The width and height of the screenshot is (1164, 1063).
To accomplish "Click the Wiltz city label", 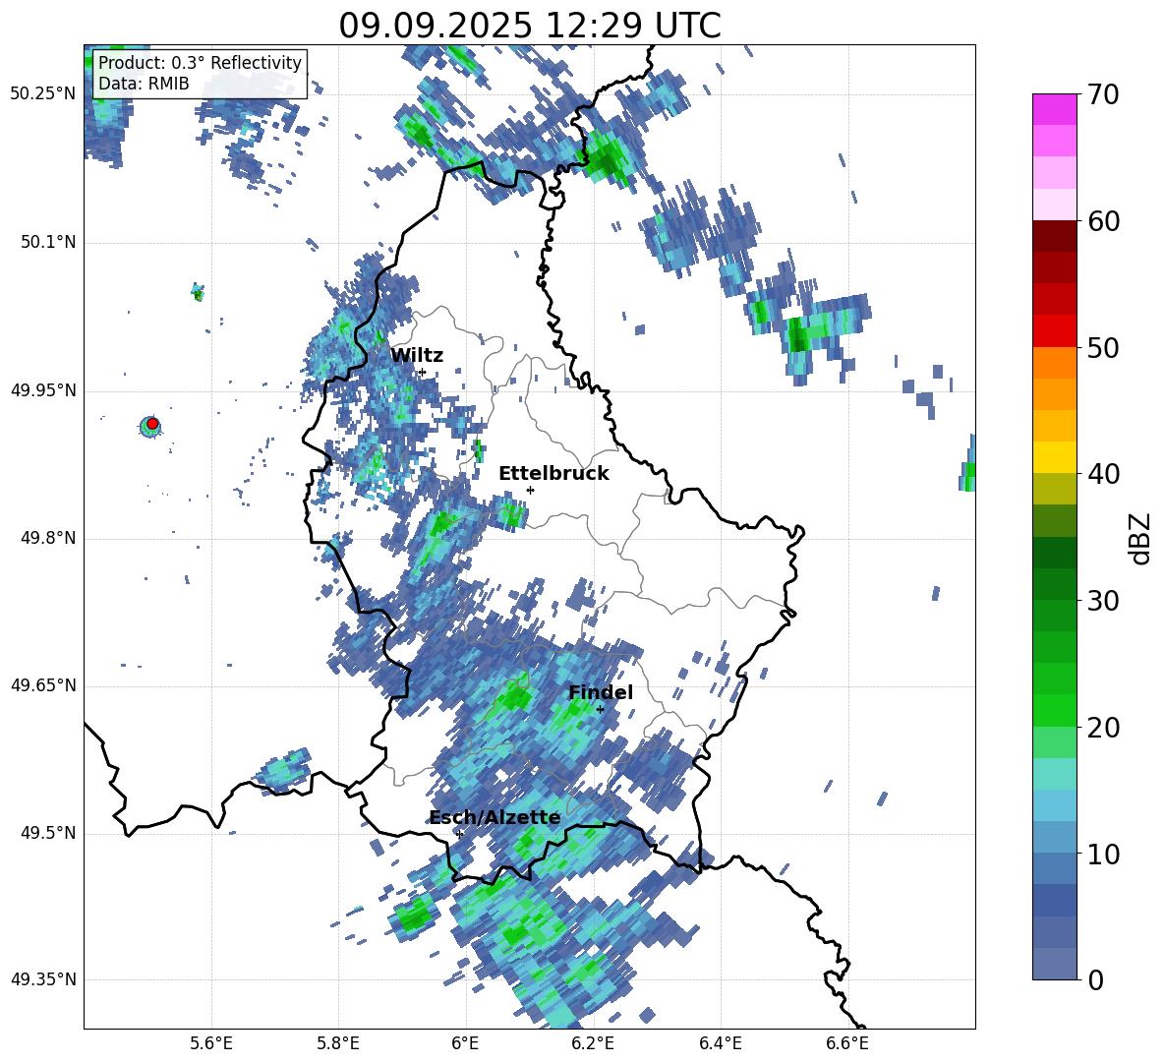I will click(417, 356).
